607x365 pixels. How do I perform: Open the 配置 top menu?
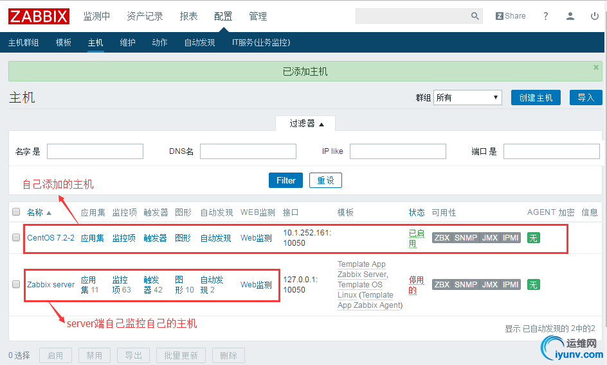(223, 16)
